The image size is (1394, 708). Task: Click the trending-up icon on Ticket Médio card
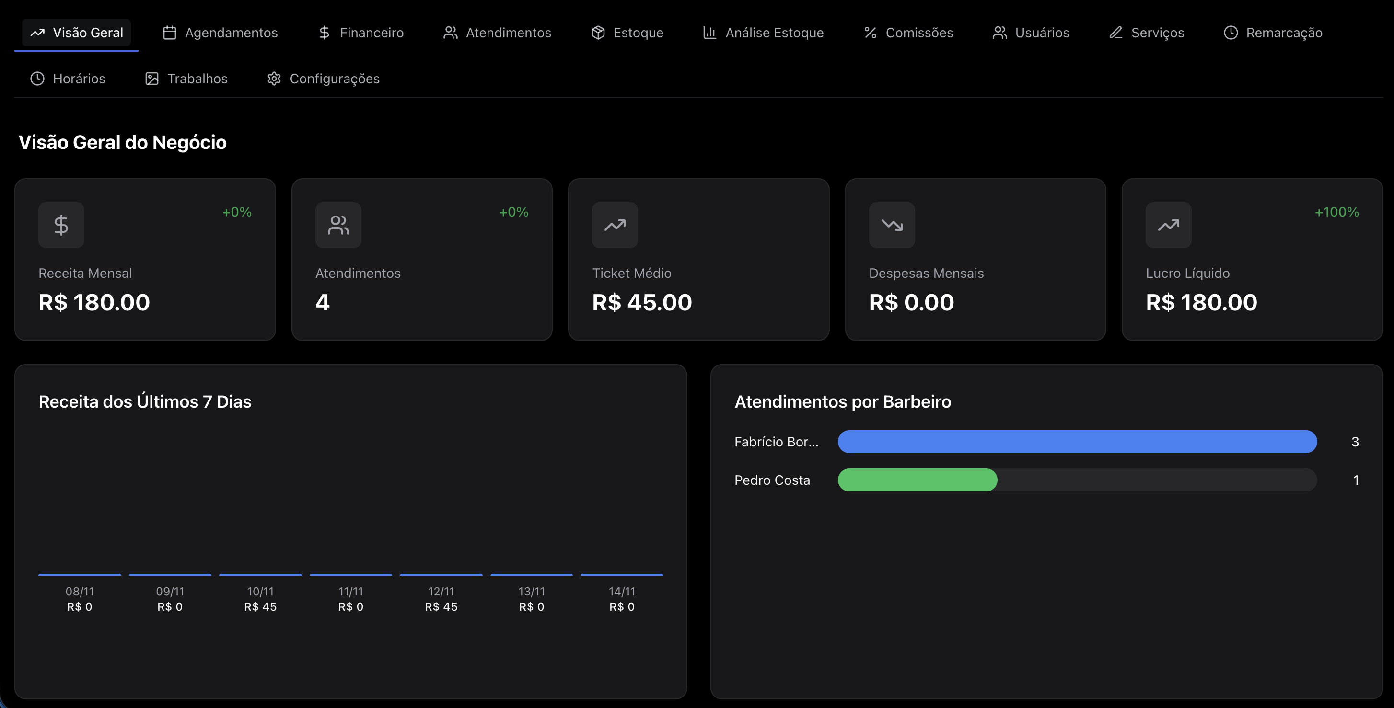point(615,225)
